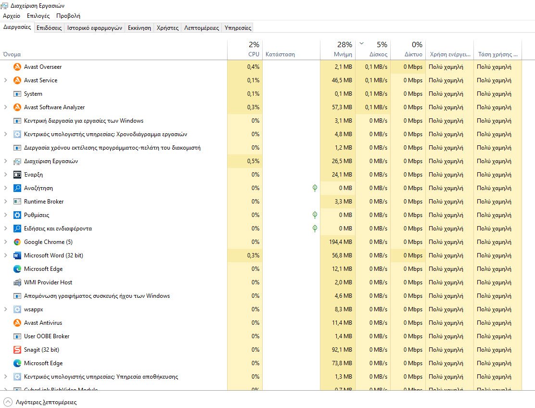
Task: Open the Εκκίνηση tab
Action: click(139, 28)
